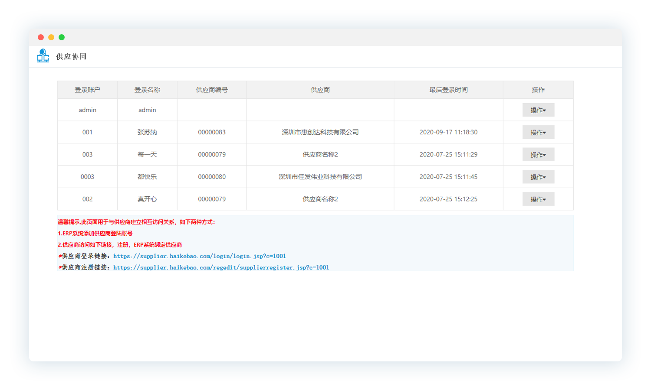
Task: Click supplier number 00000080 cell
Action: pos(212,177)
